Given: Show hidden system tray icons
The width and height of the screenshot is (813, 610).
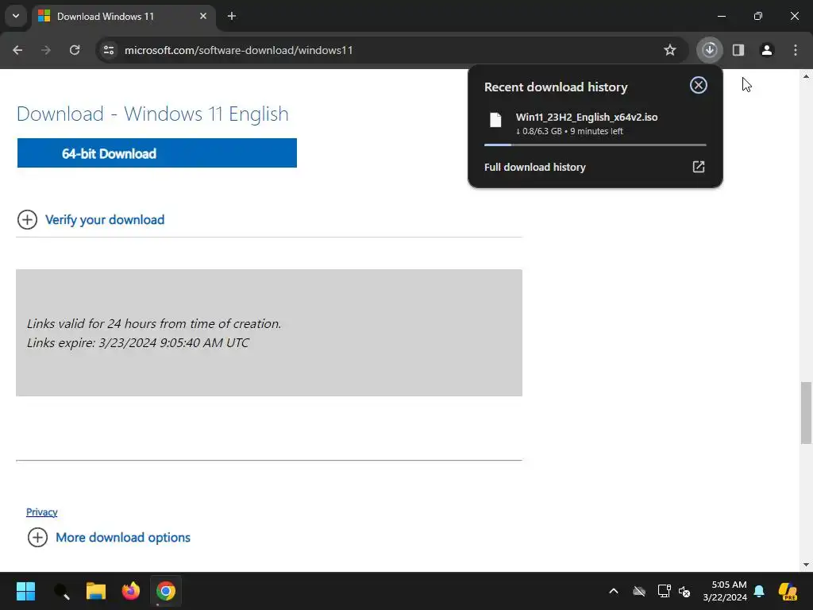Looking at the screenshot, I should pos(614,591).
